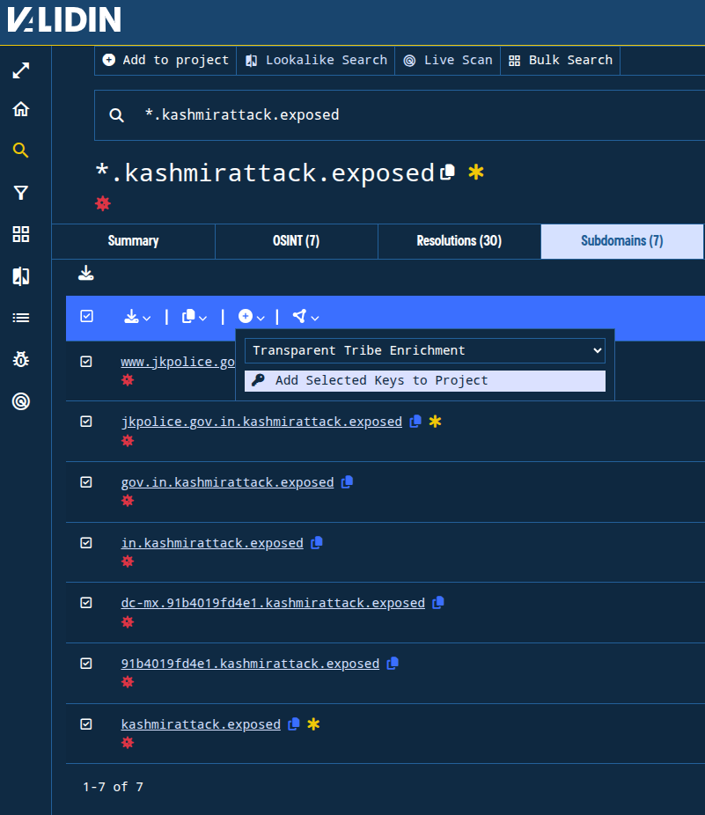Open the add-to-project plus dropdown in the toolbar

pos(251,317)
